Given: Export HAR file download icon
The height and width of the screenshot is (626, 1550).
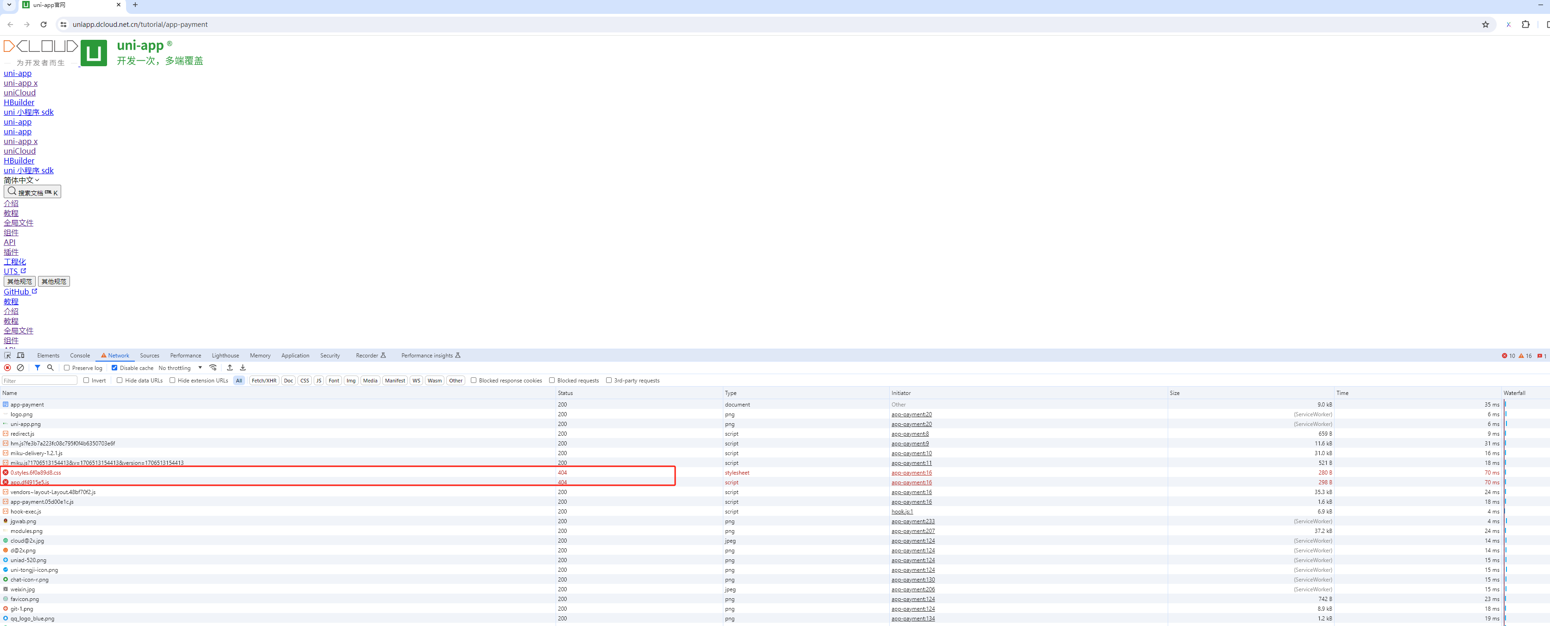Looking at the screenshot, I should point(243,368).
